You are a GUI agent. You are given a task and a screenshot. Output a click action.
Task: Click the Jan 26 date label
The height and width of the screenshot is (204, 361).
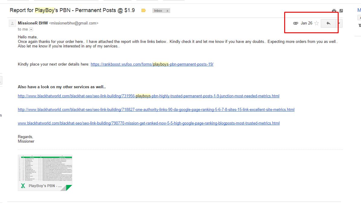tap(307, 23)
